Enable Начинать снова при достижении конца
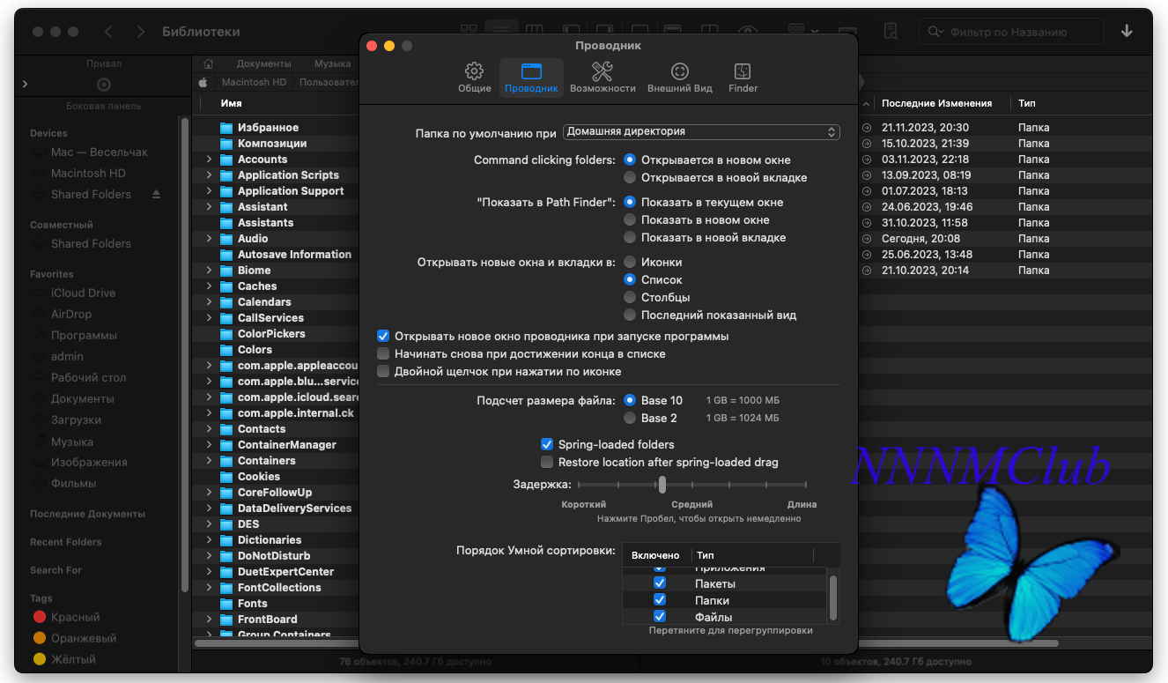The image size is (1168, 683). (383, 353)
